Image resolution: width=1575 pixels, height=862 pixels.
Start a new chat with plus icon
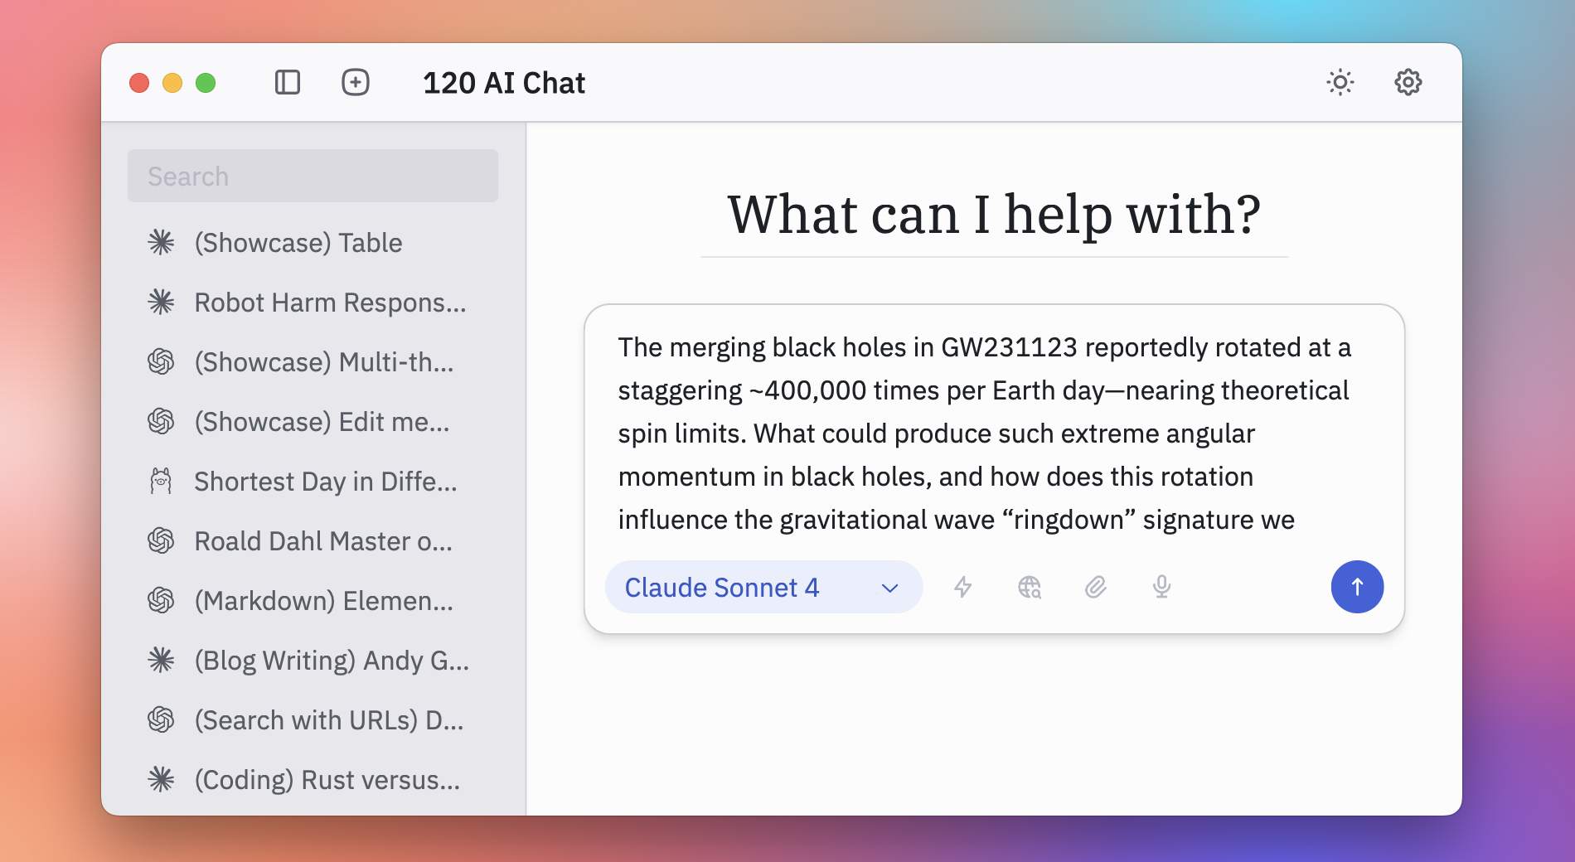click(x=356, y=83)
